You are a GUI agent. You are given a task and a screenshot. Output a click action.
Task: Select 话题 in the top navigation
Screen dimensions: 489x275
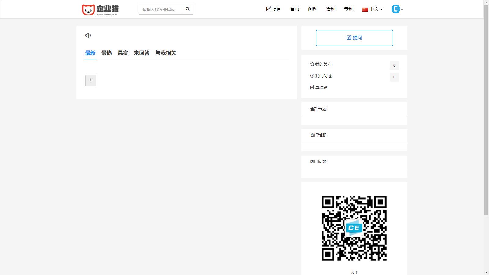(330, 9)
